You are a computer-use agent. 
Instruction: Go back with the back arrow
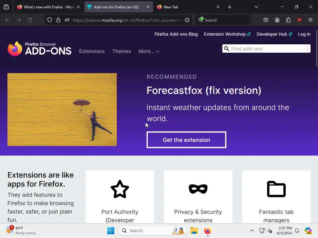coord(7,20)
